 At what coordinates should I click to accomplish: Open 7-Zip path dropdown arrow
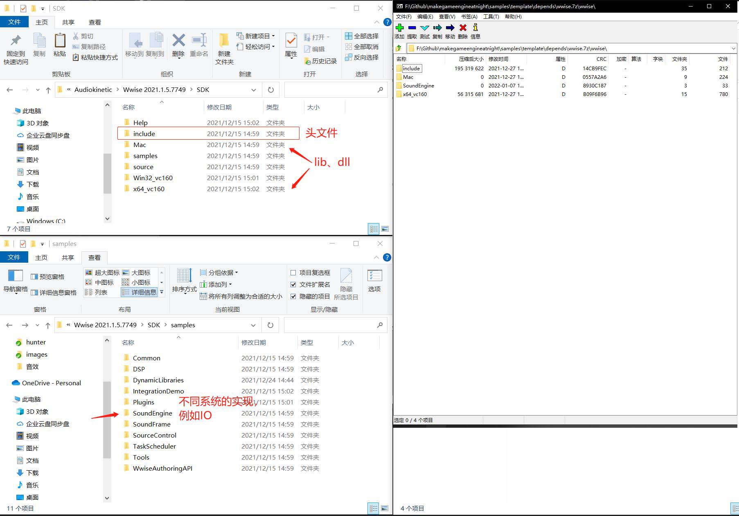[x=733, y=48]
